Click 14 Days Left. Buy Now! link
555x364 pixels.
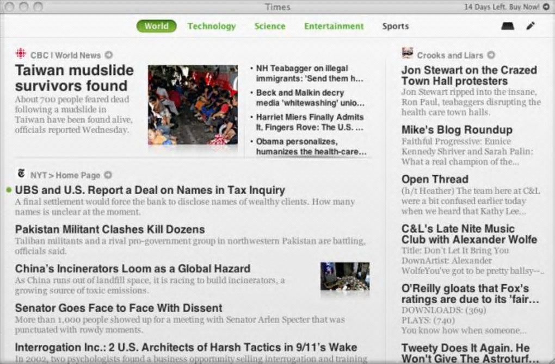pos(502,7)
